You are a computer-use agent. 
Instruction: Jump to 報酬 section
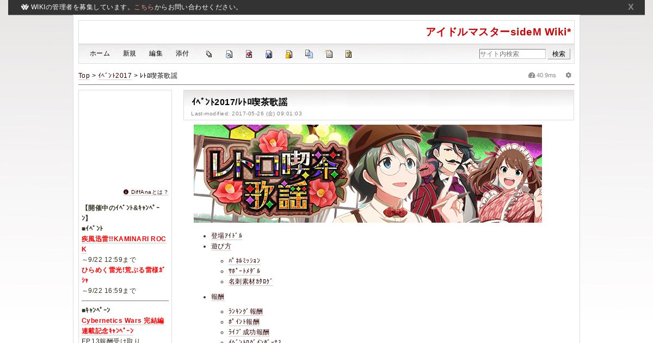[218, 297]
